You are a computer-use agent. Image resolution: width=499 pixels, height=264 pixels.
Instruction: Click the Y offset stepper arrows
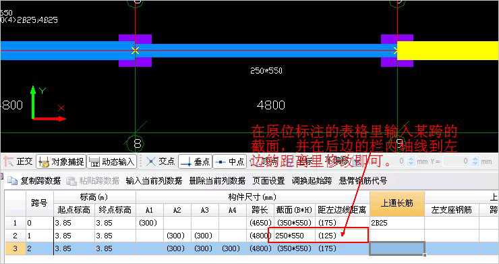(x=475, y=161)
